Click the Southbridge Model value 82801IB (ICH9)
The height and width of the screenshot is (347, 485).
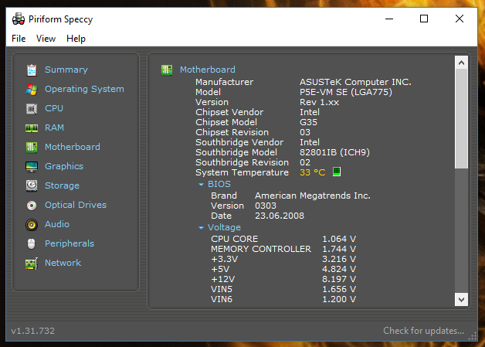pos(334,152)
